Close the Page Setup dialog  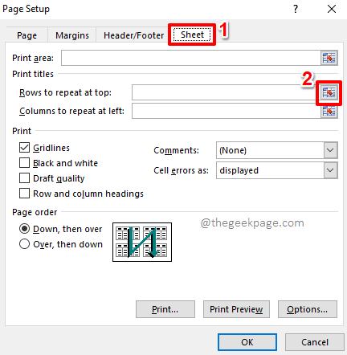332,9
